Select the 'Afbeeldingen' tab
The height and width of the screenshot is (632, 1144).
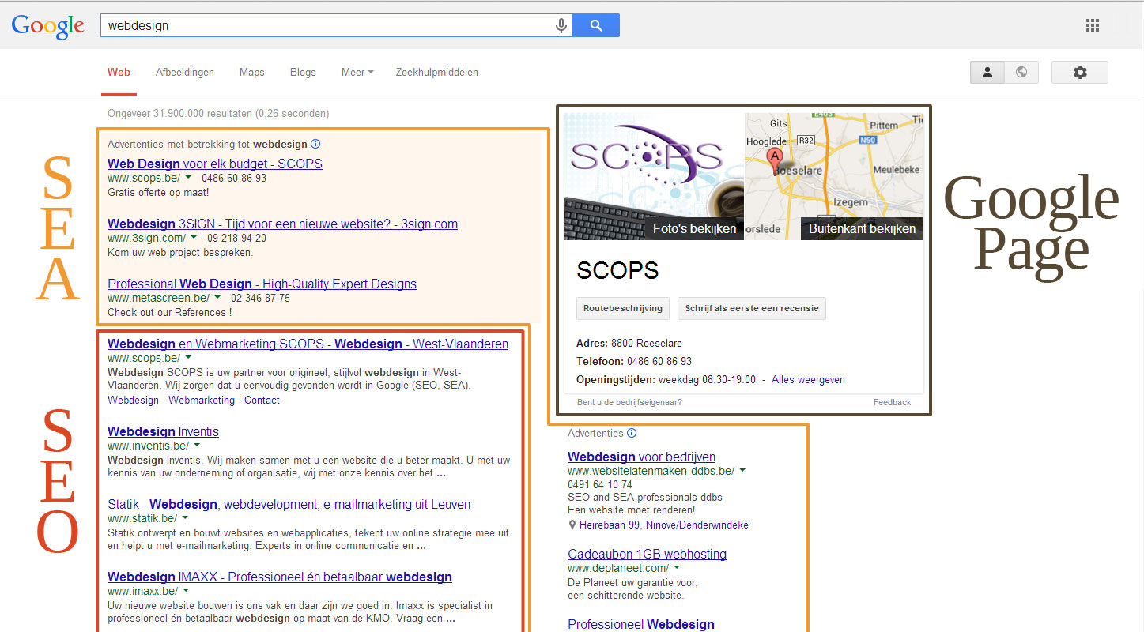pos(185,72)
